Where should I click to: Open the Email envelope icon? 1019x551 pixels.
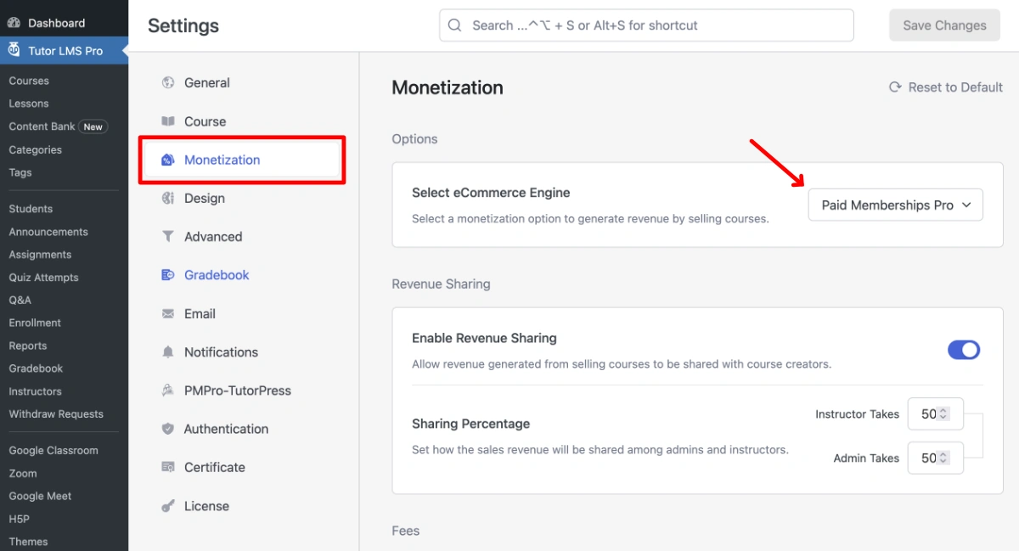coord(168,313)
